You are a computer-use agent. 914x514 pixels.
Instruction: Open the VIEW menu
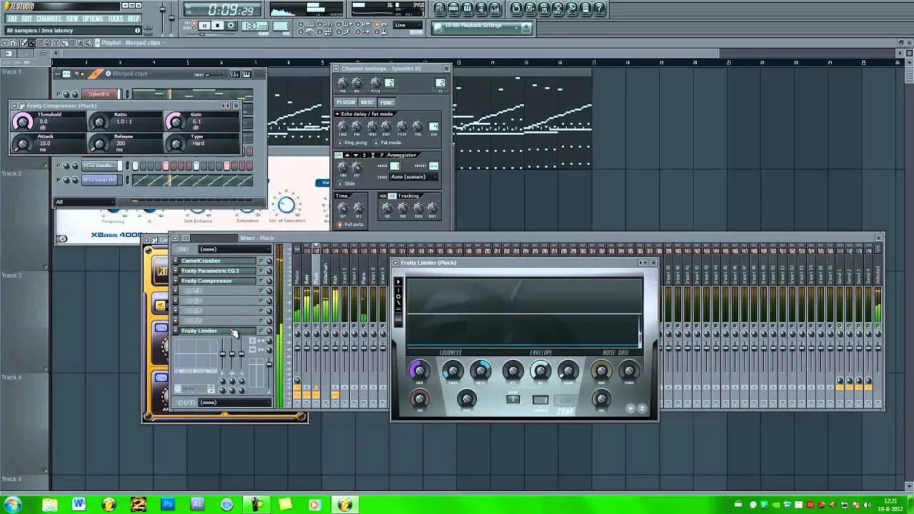72,19
